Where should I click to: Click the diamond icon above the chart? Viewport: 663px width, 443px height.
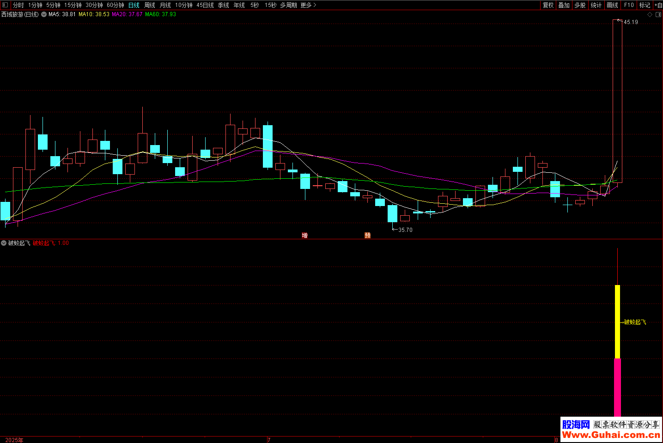650,14
